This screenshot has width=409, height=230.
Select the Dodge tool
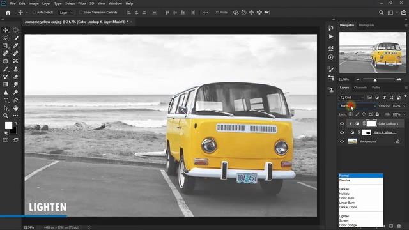pyautogui.click(x=15, y=92)
